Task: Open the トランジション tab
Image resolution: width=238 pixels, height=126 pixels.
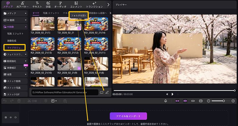Action: [94, 5]
